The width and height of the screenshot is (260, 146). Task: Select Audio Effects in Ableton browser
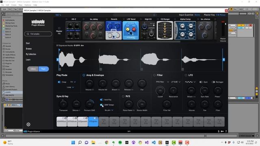click(x=10, y=55)
